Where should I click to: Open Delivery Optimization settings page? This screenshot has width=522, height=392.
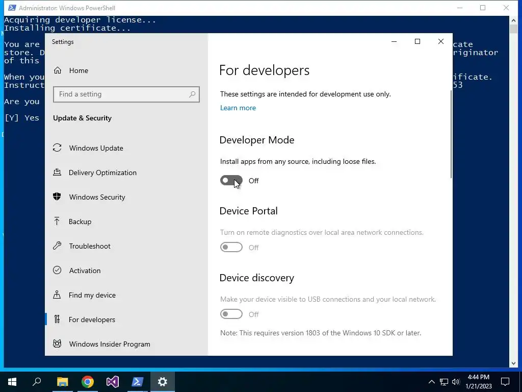coord(126,173)
